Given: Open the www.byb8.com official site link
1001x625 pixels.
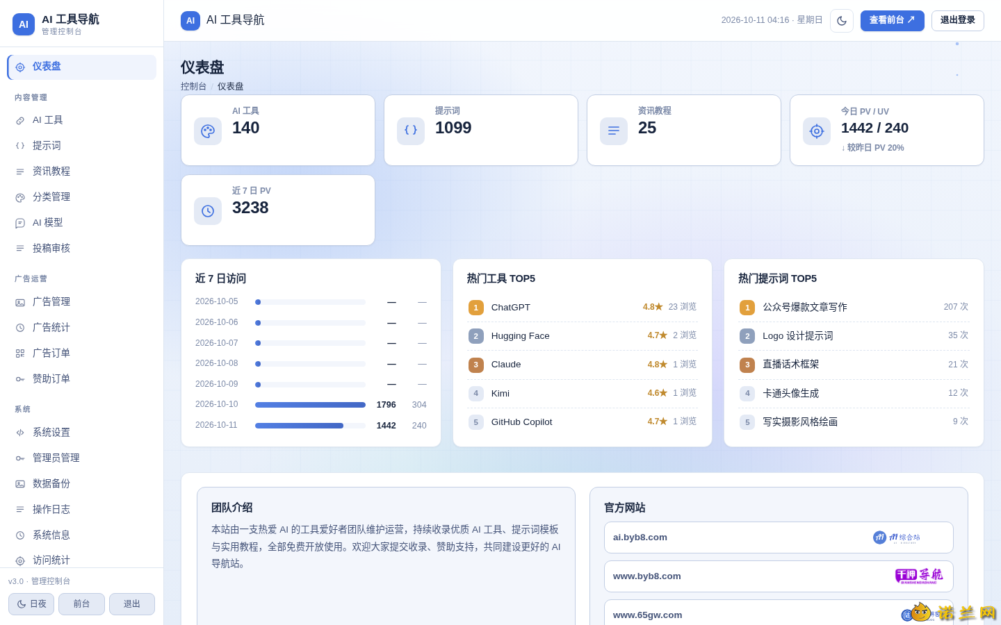Looking at the screenshot, I should [x=779, y=576].
